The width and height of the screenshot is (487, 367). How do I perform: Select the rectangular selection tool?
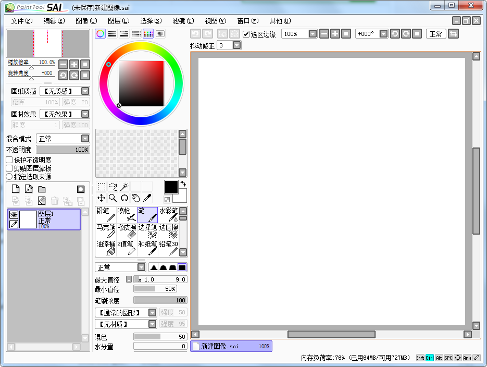[102, 187]
